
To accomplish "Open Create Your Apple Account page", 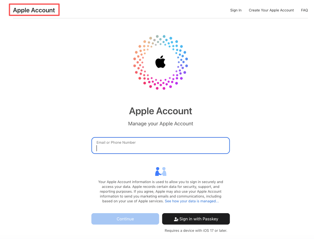I will pyautogui.click(x=271, y=10).
